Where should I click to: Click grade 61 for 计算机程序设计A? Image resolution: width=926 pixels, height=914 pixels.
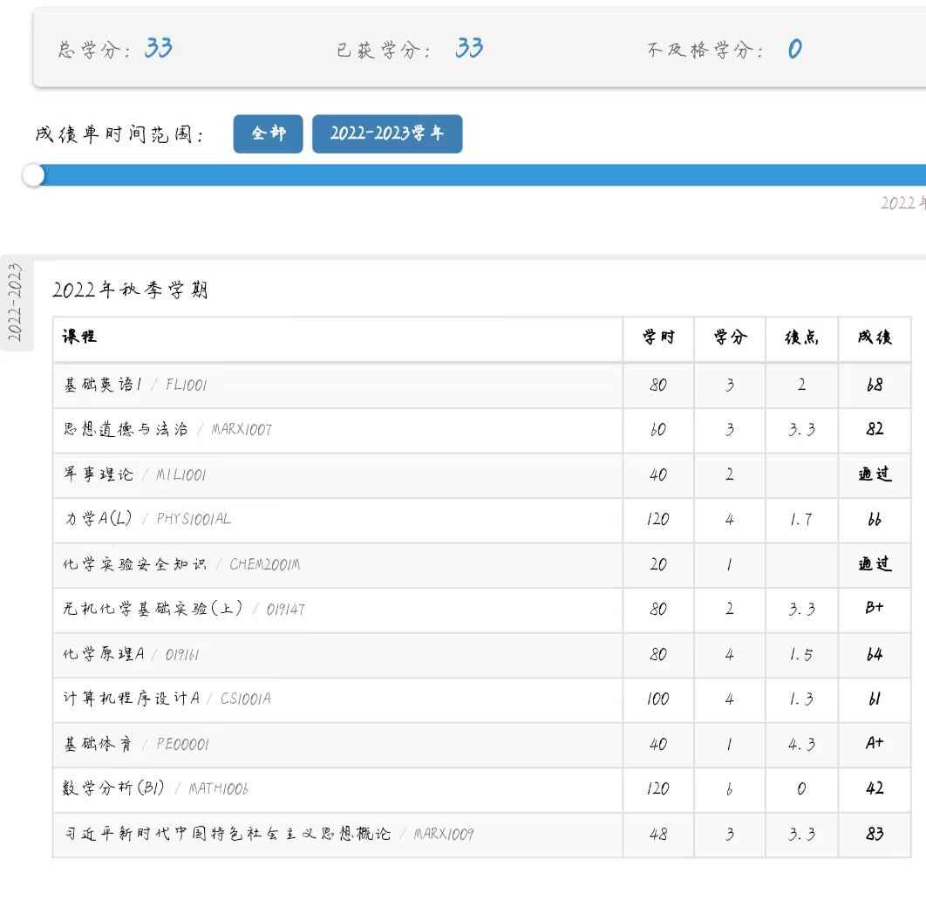(x=875, y=699)
